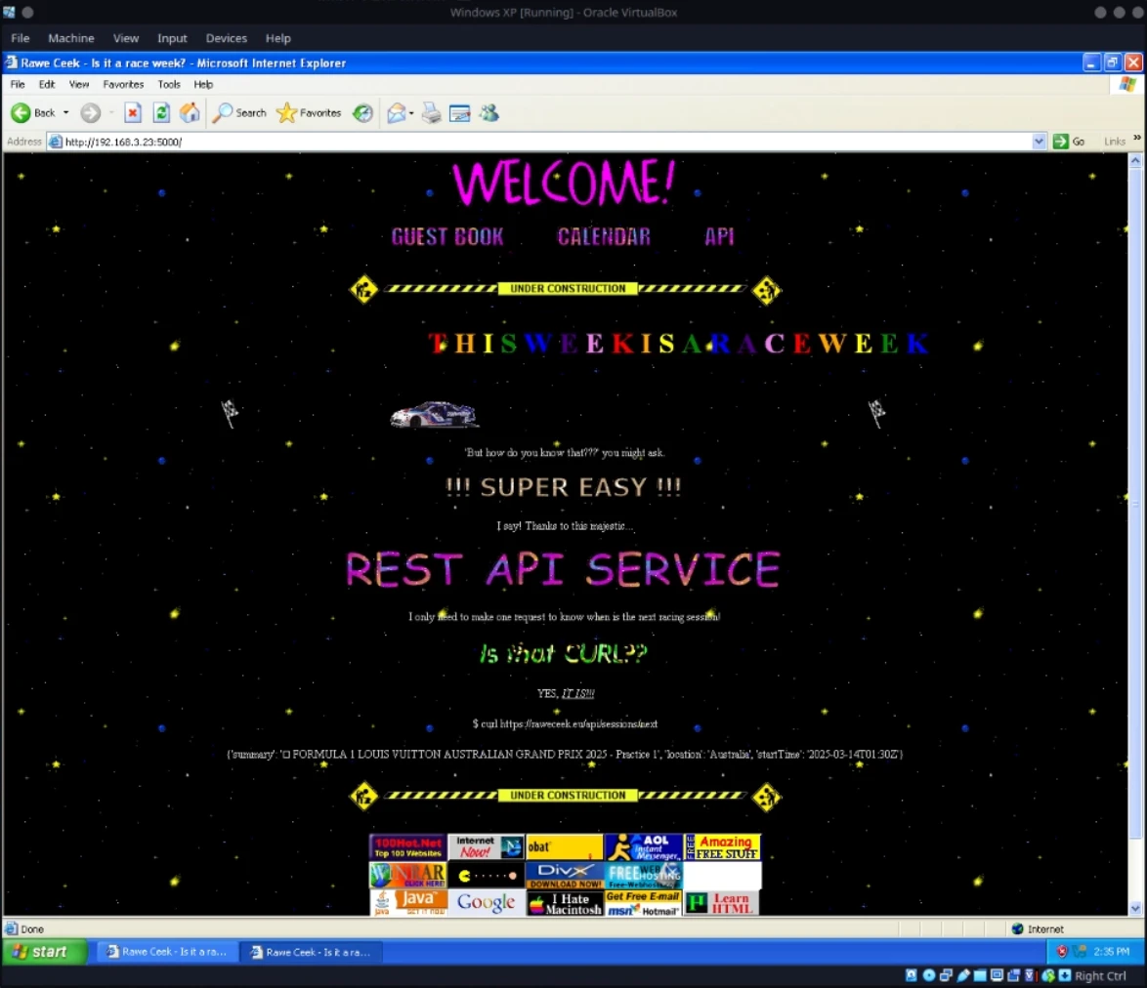1147x988 pixels.
Task: Open the Favorites star toolbar button
Action: [x=309, y=113]
